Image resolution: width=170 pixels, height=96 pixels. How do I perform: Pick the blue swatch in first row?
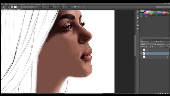[144, 12]
